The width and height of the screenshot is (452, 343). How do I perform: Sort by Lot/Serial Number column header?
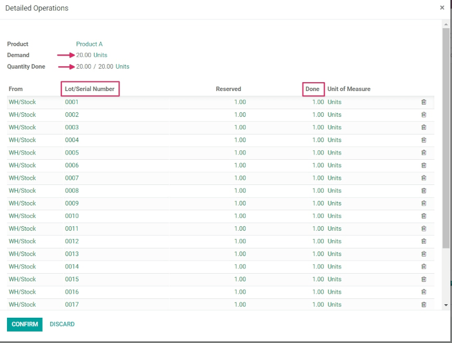[x=90, y=89]
